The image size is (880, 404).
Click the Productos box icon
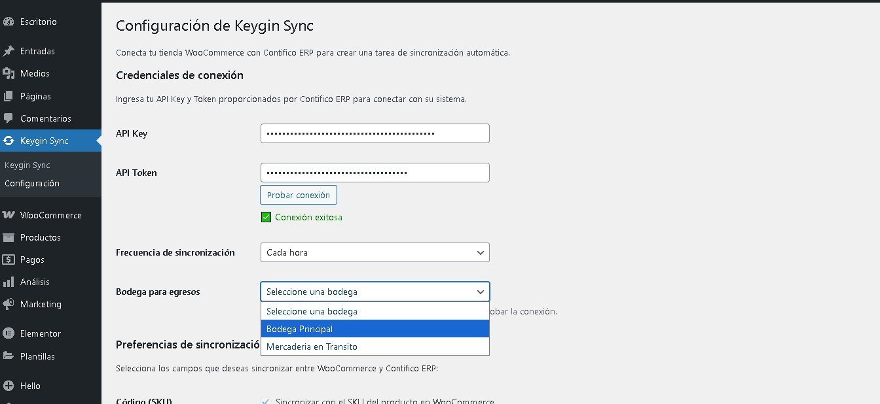click(x=9, y=237)
